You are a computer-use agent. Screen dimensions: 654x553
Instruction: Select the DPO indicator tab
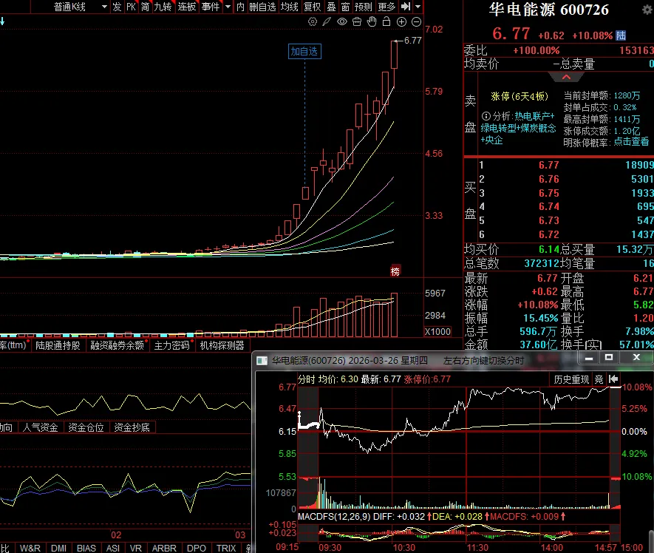click(x=196, y=548)
